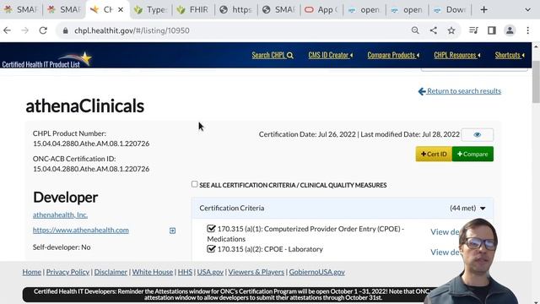Open athenahealth, Inc. developer link
This screenshot has width=540, height=304.
[x=60, y=214]
